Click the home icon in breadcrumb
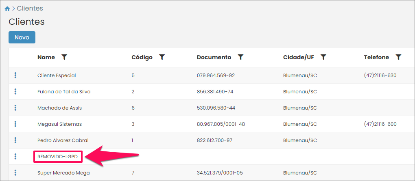 (x=7, y=9)
